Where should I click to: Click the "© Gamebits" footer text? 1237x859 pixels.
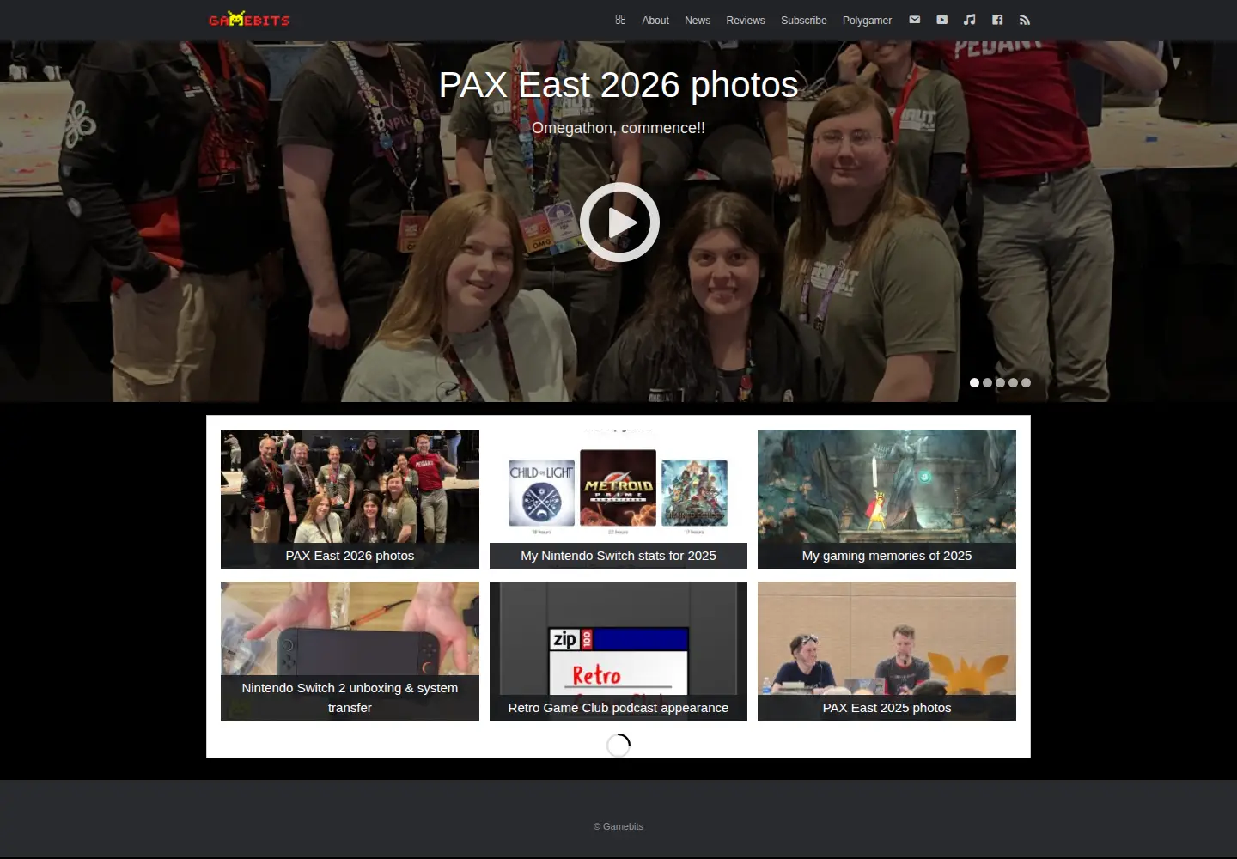pyautogui.click(x=618, y=826)
